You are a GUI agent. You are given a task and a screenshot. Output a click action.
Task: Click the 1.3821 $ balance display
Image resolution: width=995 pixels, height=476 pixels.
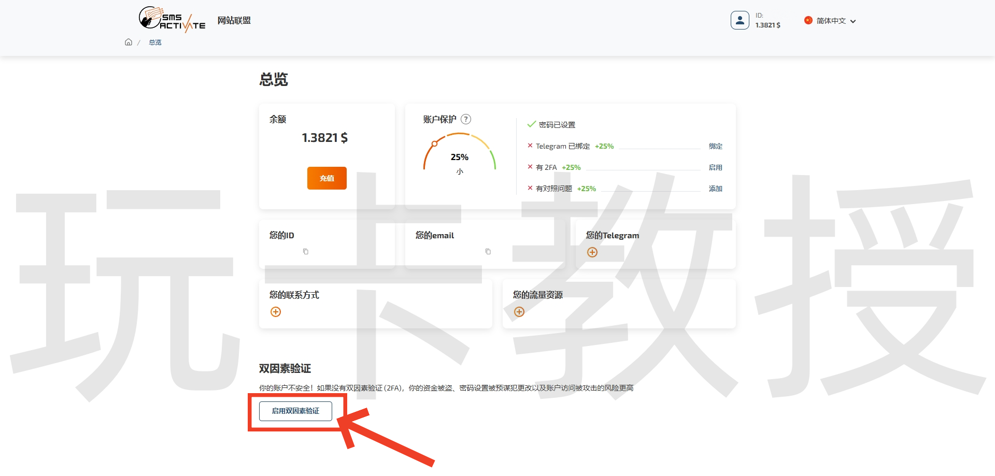pyautogui.click(x=767, y=24)
